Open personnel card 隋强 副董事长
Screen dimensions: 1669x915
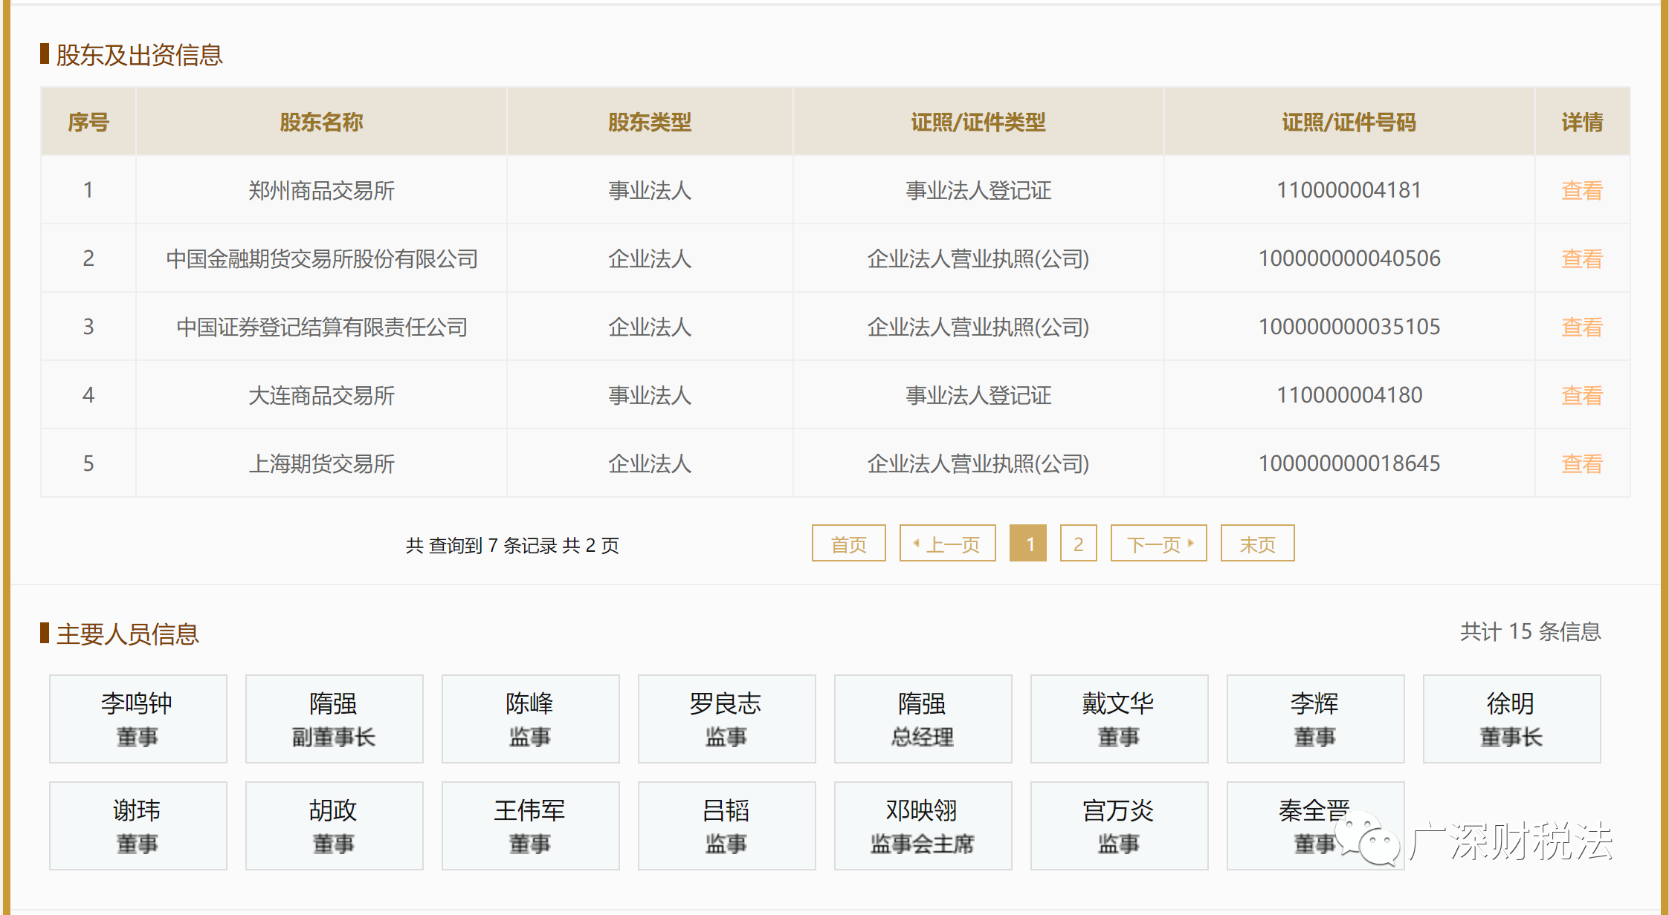click(335, 719)
